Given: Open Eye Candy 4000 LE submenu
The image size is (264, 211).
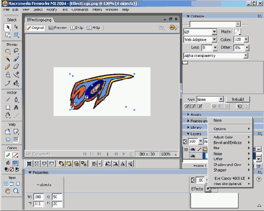Looking at the screenshot, I should (230, 178).
